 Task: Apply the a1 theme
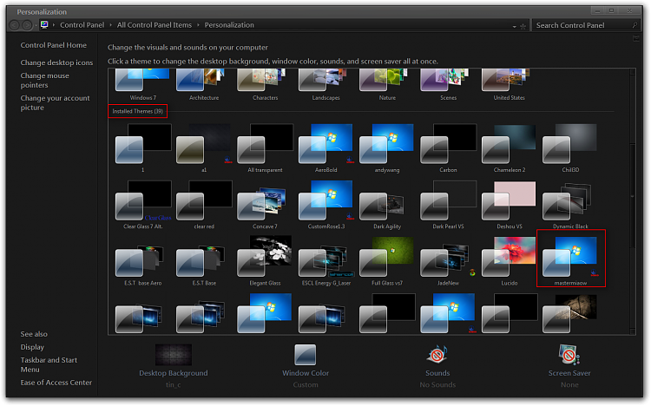pos(204,147)
